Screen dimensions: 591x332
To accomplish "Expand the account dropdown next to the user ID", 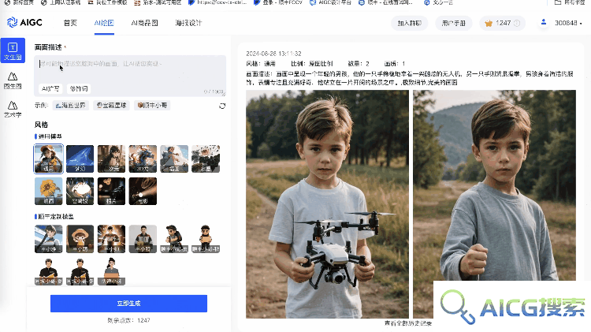I will 581,24.
